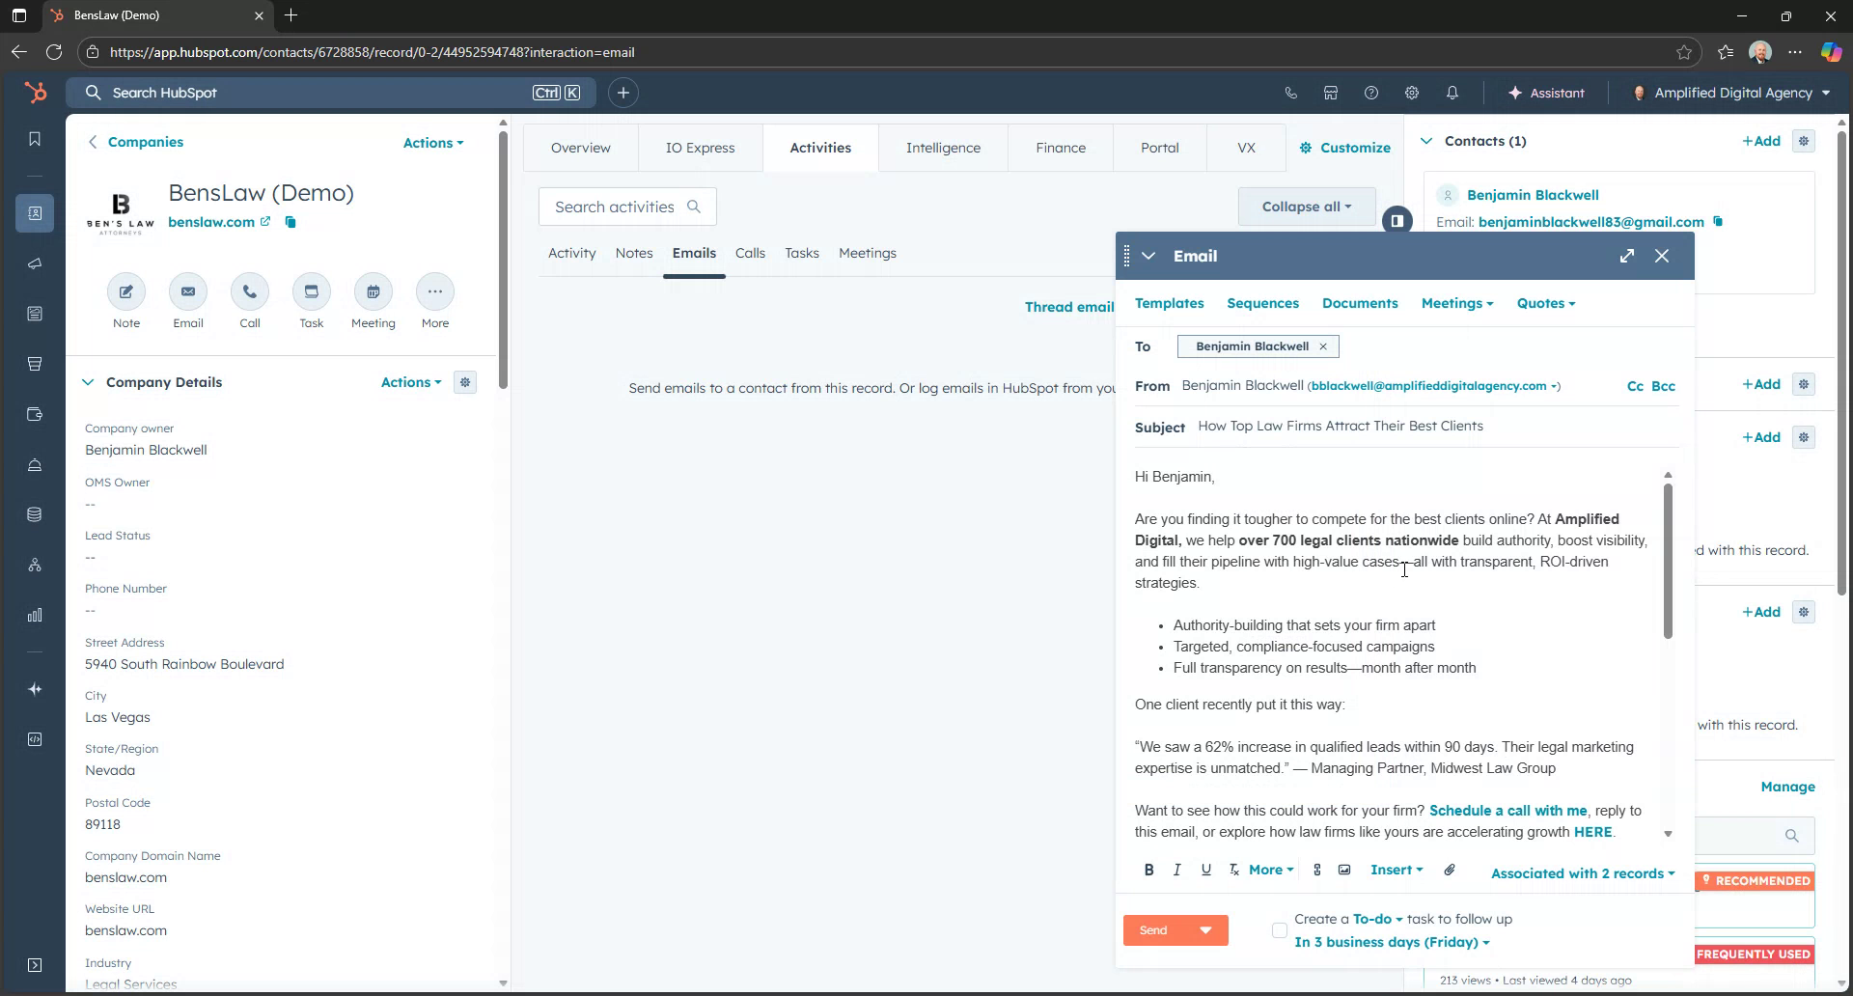This screenshot has height=996, width=1853.
Task: Check the Create a To-do follow-up checkbox
Action: [1279, 929]
